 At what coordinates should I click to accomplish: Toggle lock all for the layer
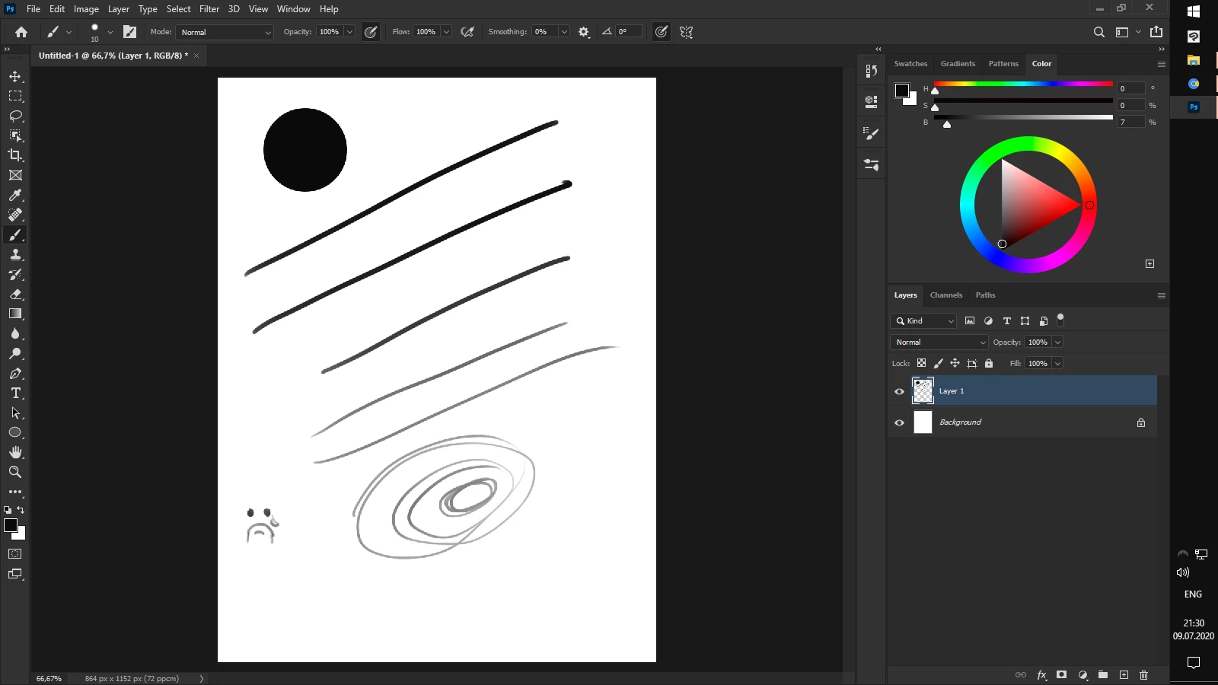pyautogui.click(x=989, y=363)
